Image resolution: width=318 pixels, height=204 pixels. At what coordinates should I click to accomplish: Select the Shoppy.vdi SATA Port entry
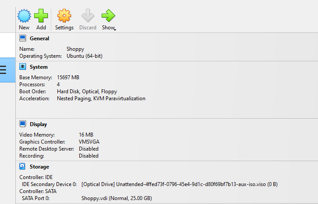(117, 198)
